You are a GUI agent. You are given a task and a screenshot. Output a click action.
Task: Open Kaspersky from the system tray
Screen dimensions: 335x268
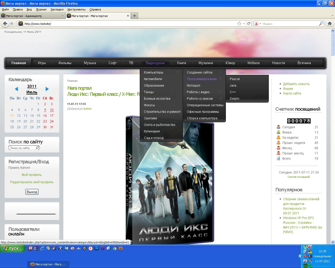[310, 247]
